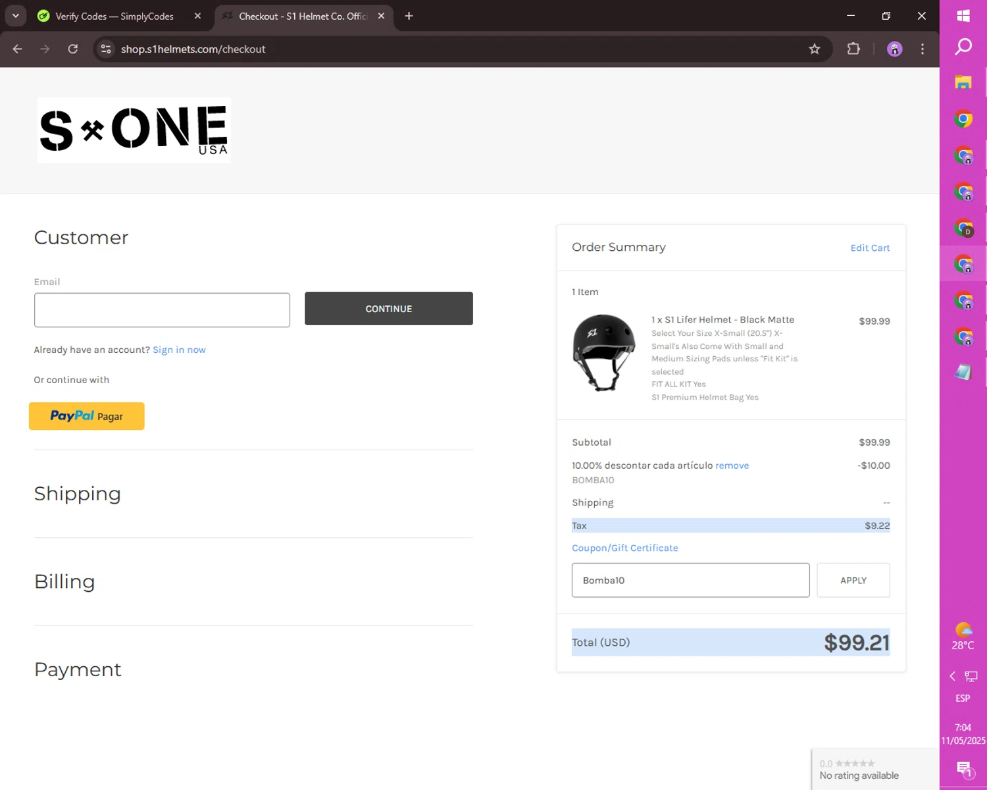Open the 28°C weather widget
The width and height of the screenshot is (987, 790).
(x=963, y=637)
